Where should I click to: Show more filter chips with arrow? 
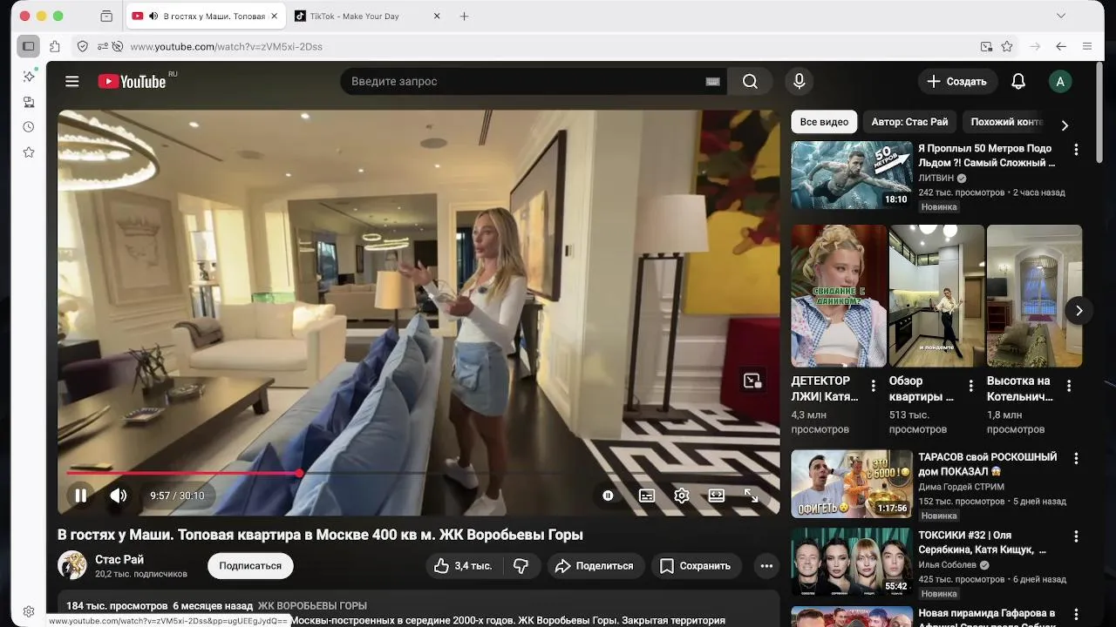[1065, 125]
